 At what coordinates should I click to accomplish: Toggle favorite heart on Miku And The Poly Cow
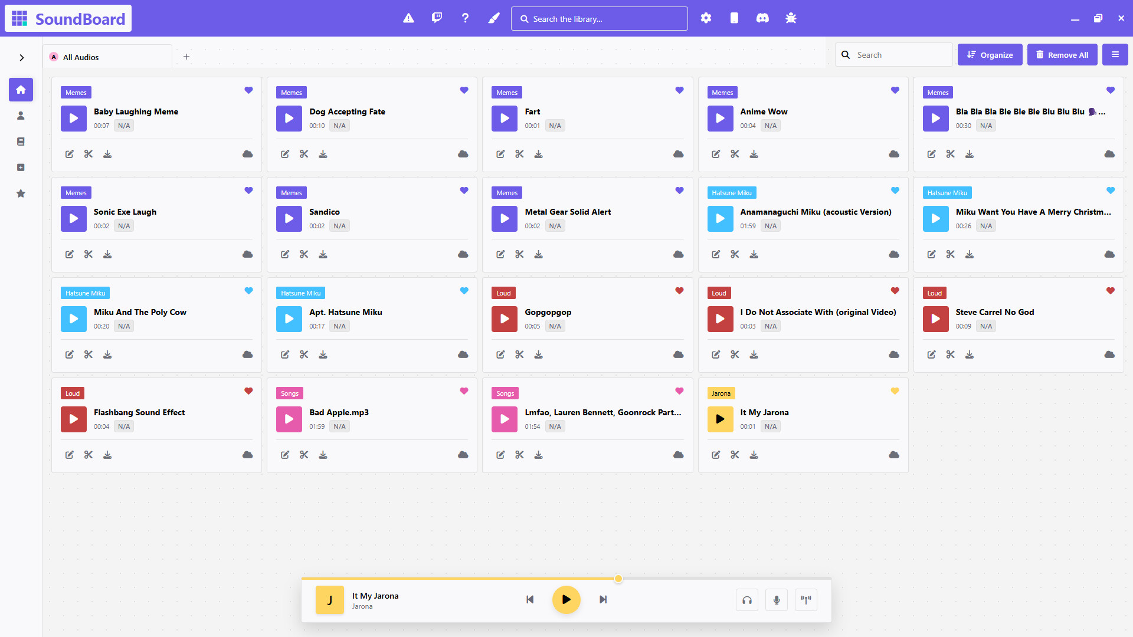click(248, 291)
